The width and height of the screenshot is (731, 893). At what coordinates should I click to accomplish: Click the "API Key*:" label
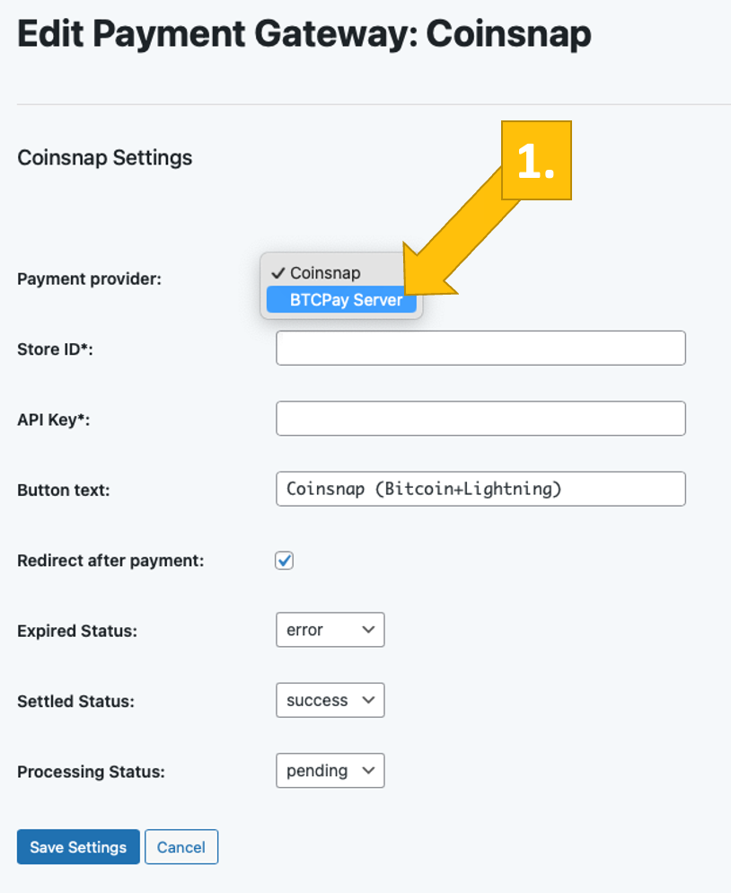[x=55, y=419]
